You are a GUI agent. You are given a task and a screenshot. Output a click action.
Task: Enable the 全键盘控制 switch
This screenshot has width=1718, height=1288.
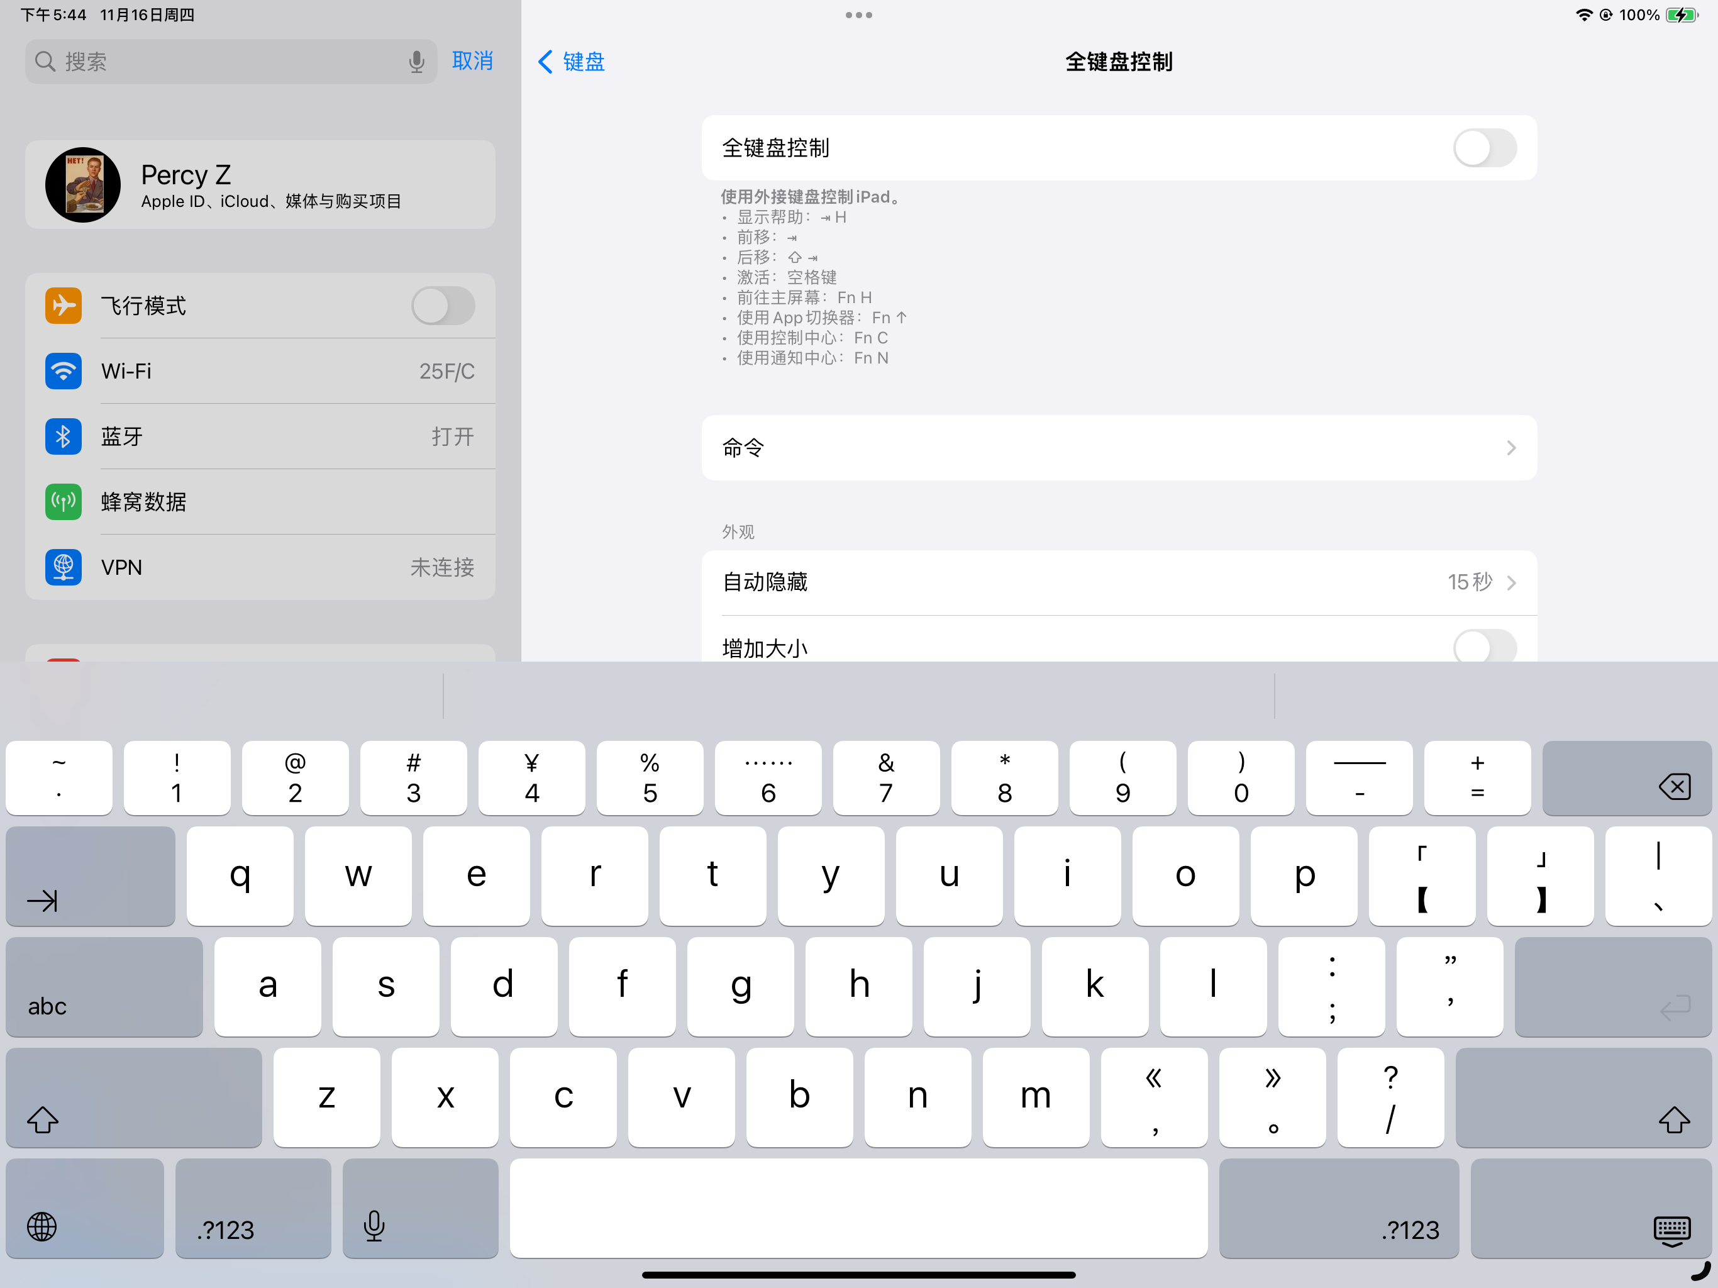(1483, 148)
